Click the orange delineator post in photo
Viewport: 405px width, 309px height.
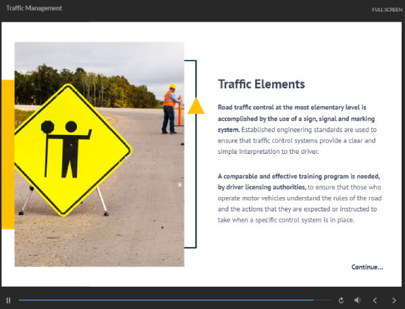pos(180,115)
